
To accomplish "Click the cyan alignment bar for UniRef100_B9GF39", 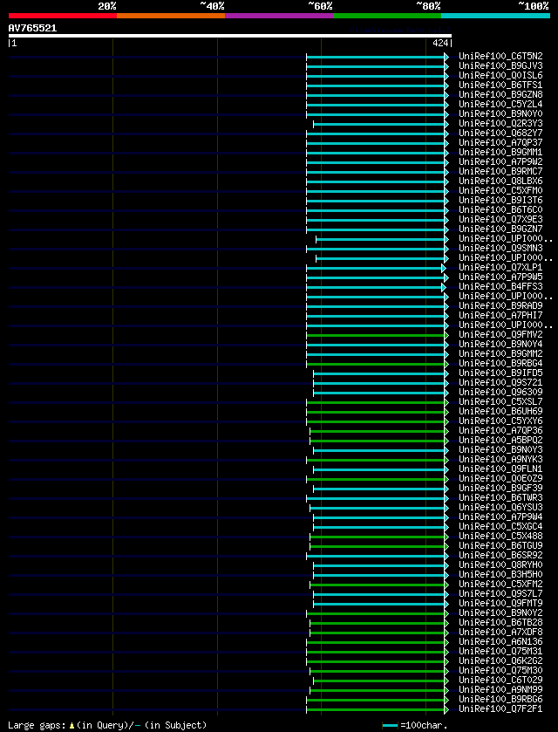I will click(379, 489).
